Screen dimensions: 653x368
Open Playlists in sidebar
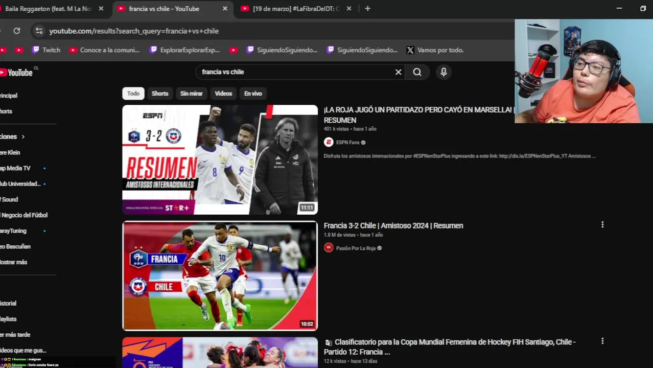(x=8, y=319)
